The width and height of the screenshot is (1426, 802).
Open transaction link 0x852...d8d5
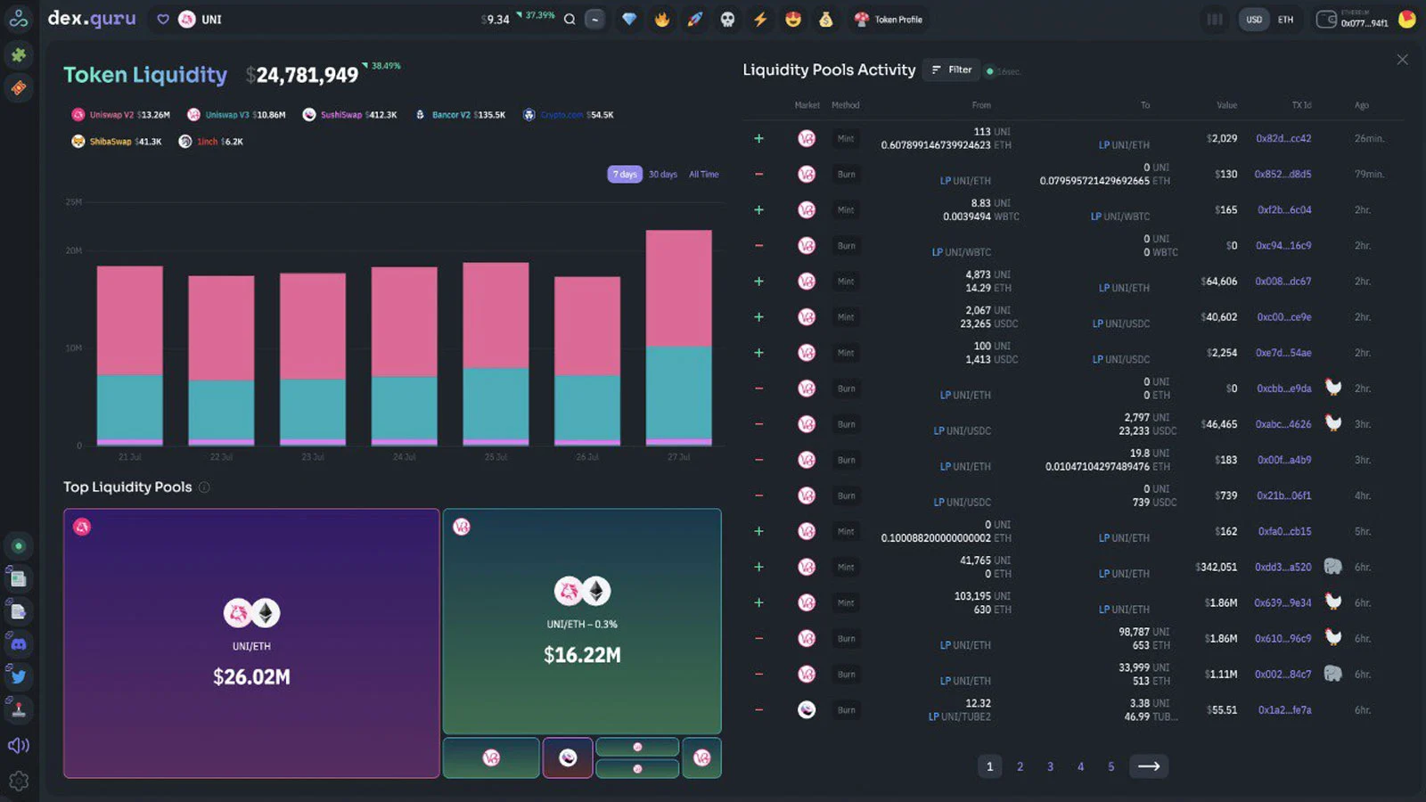click(1283, 175)
